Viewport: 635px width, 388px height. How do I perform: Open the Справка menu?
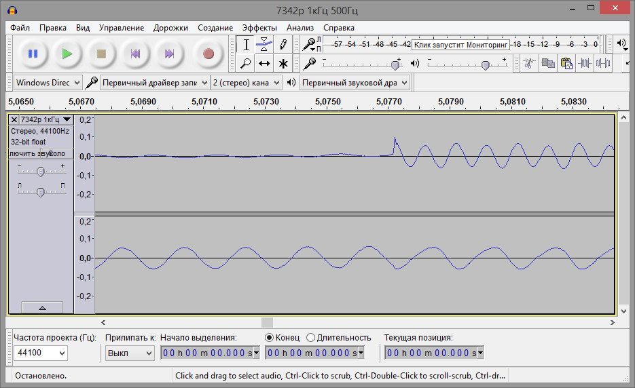339,28
